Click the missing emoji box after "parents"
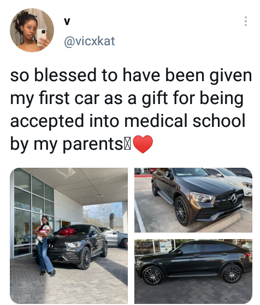Image resolution: width=260 pixels, height=305 pixels. (x=127, y=144)
